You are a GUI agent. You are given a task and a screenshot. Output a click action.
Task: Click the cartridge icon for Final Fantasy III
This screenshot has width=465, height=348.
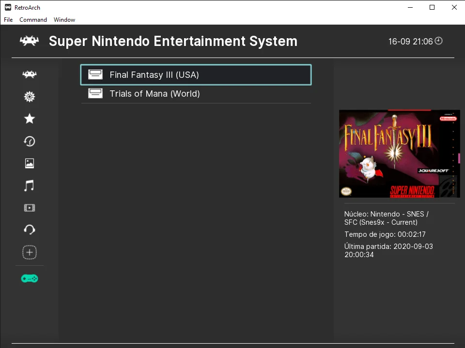[95, 74]
